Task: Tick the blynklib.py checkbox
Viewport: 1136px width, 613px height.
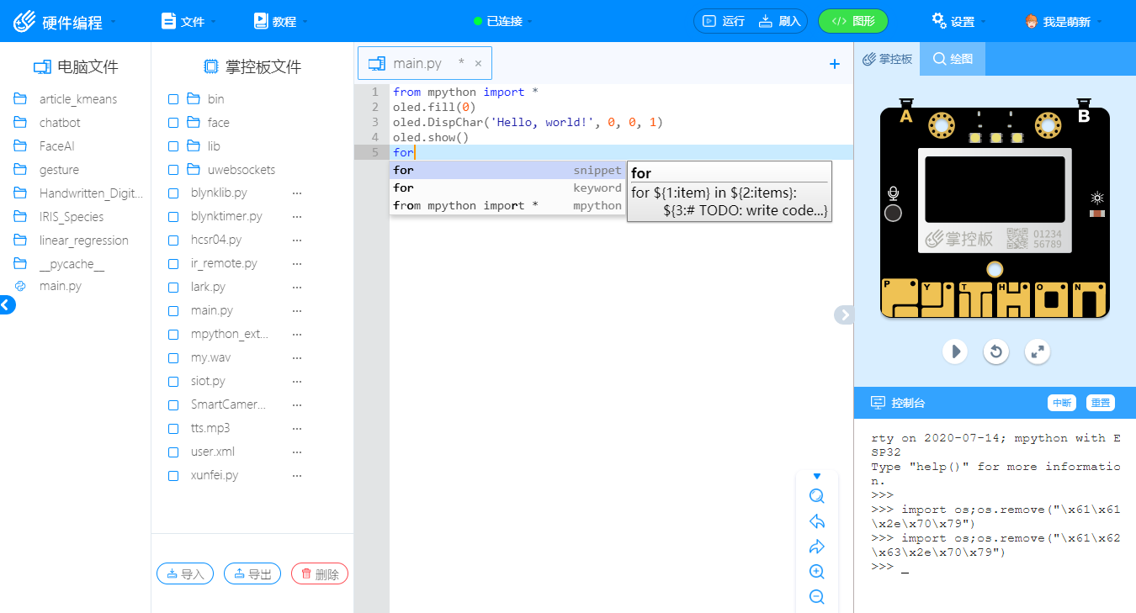Action: click(x=173, y=193)
